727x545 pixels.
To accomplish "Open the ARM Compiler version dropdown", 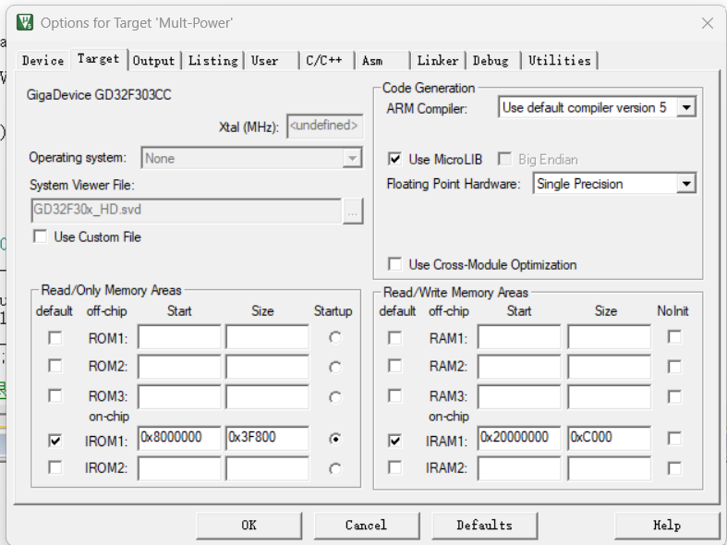I will click(686, 107).
